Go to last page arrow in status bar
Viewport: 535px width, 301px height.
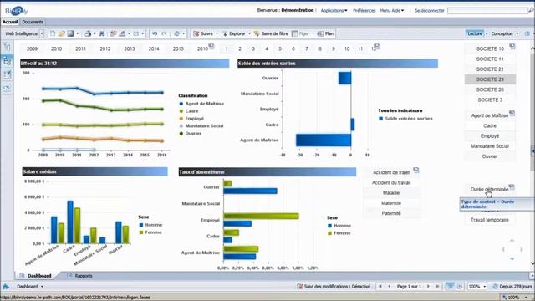437,286
